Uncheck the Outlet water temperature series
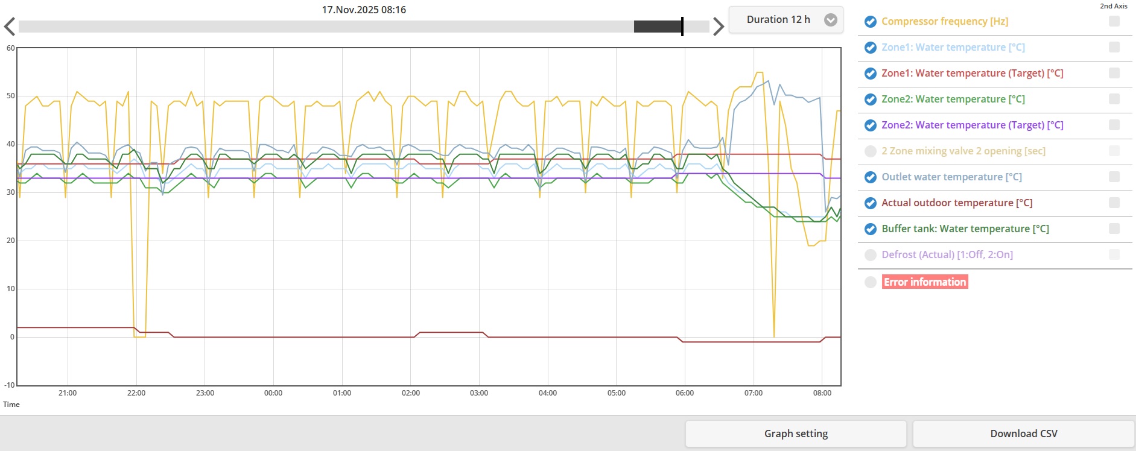The width and height of the screenshot is (1136, 451). pyautogui.click(x=870, y=177)
